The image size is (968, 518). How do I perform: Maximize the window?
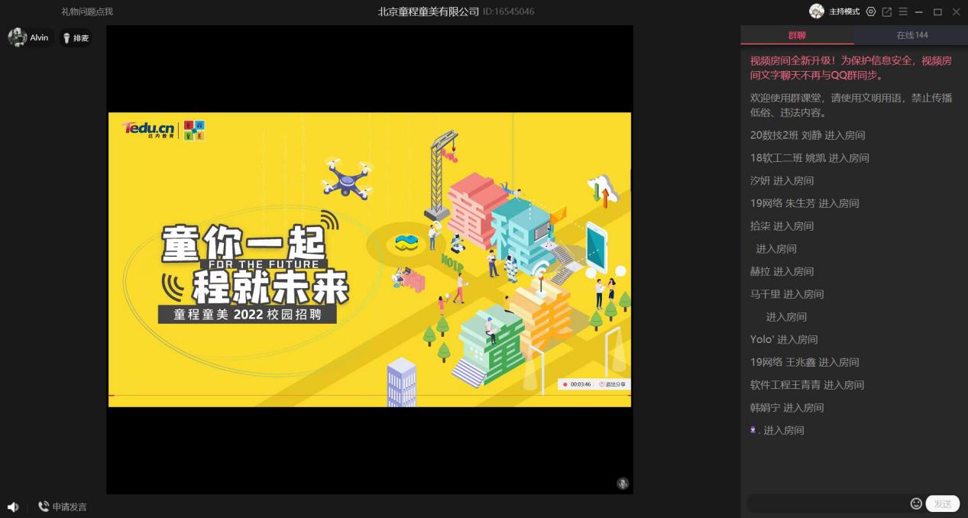coord(937,11)
